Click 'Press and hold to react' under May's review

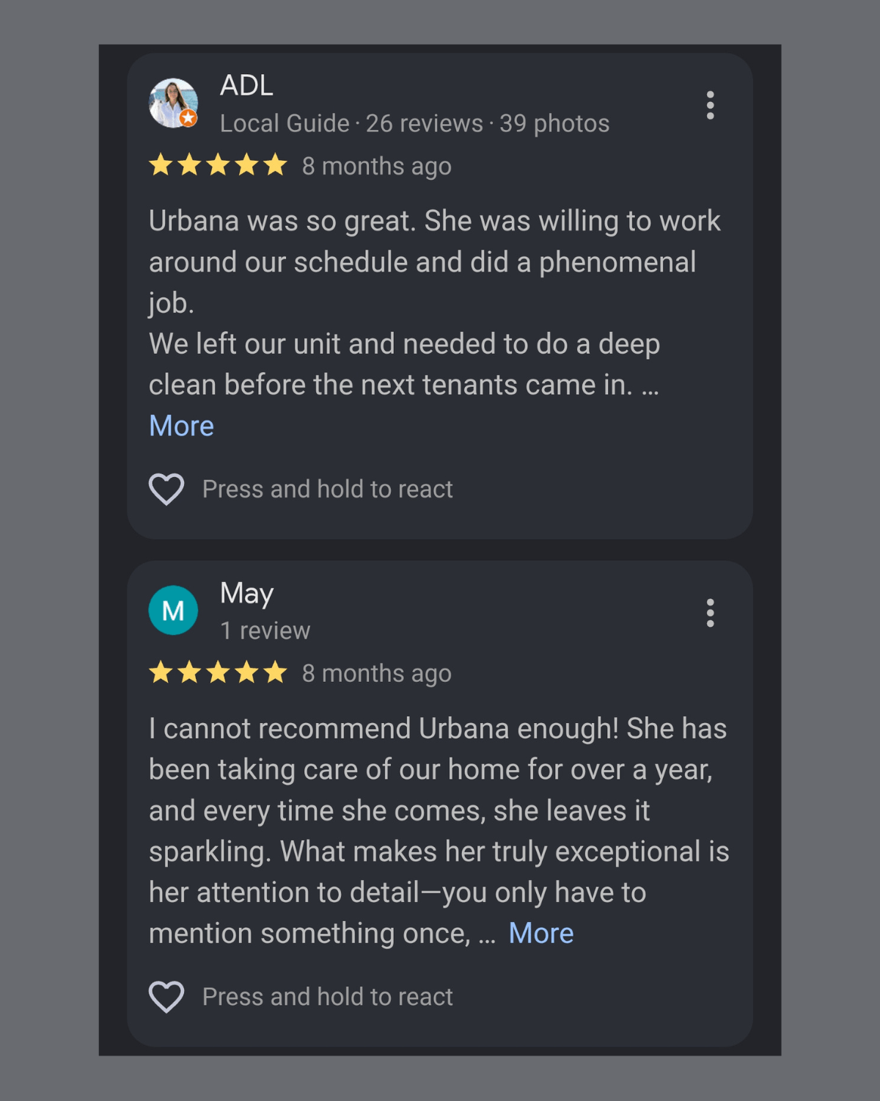pyautogui.click(x=328, y=997)
